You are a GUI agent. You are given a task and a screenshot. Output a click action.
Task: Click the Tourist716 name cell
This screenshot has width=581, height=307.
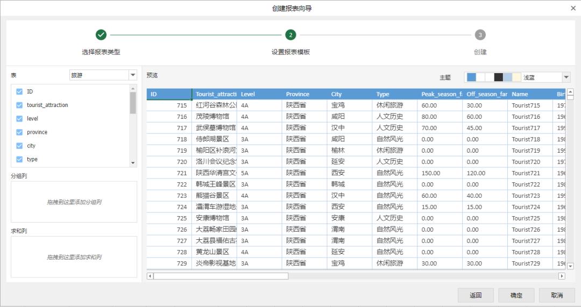[530, 117]
